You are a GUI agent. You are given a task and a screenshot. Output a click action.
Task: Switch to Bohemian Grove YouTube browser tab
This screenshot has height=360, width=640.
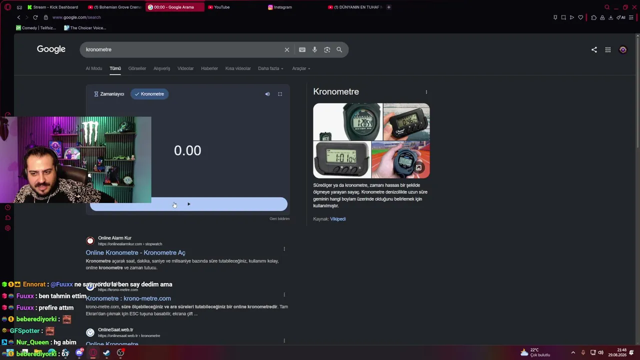click(x=114, y=7)
